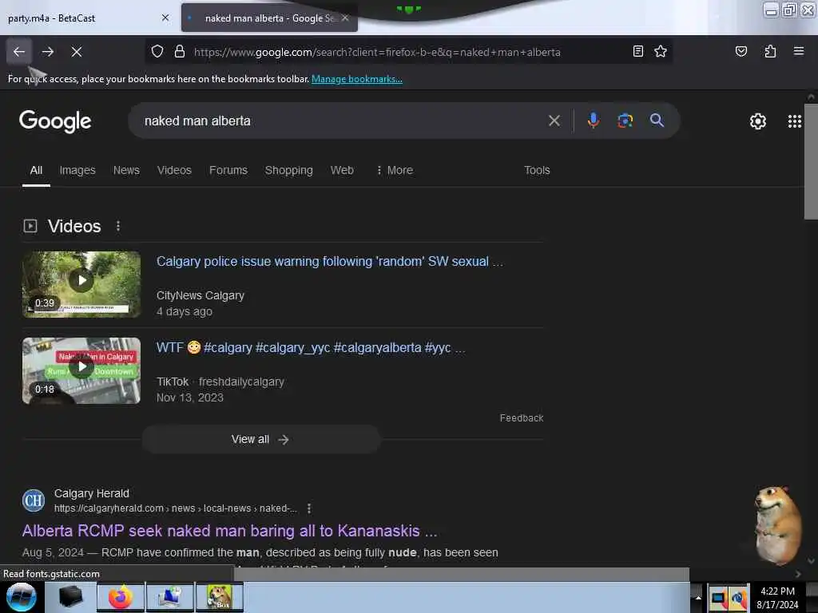
Task: Open WTF #calgary TikTok video link
Action: tap(311, 348)
